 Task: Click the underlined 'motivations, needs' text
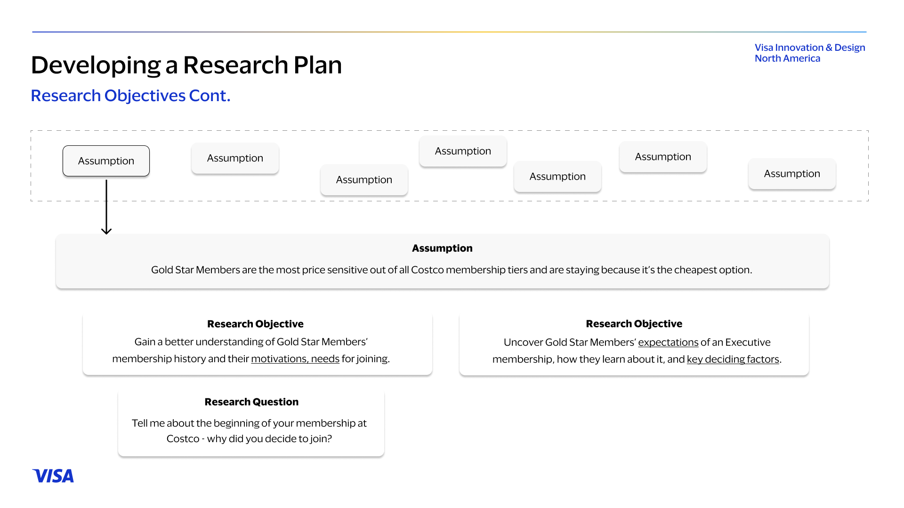(x=295, y=359)
